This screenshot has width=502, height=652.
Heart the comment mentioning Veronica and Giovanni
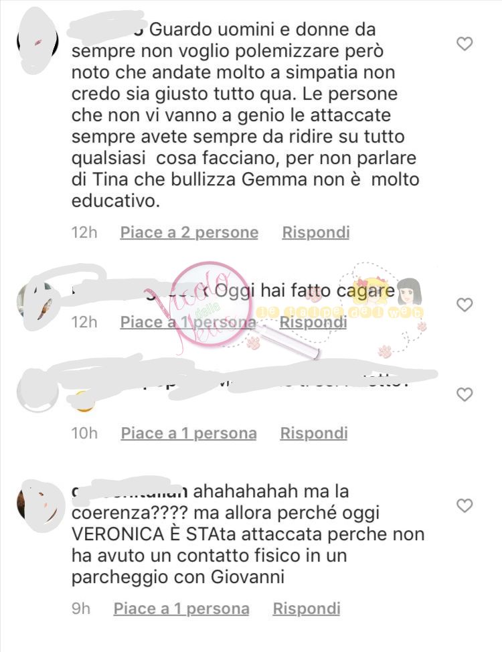tap(465, 505)
